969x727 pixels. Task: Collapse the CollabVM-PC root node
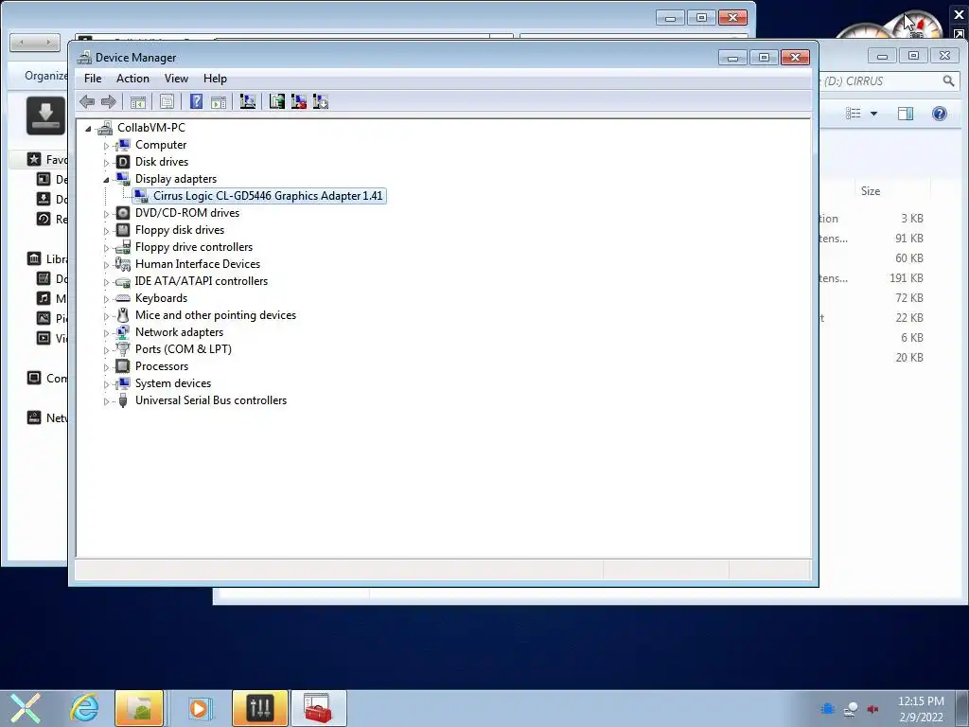(x=88, y=129)
